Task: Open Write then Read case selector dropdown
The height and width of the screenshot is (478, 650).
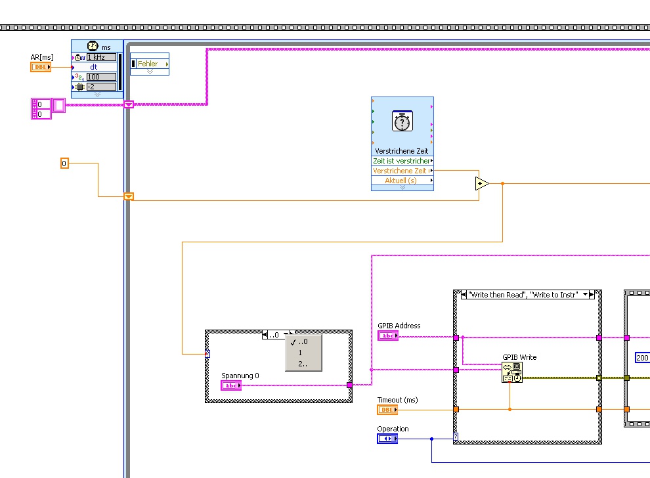Action: [x=585, y=294]
